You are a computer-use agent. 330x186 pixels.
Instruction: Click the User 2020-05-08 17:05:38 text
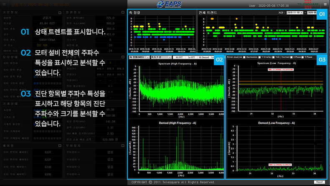point(269,6)
